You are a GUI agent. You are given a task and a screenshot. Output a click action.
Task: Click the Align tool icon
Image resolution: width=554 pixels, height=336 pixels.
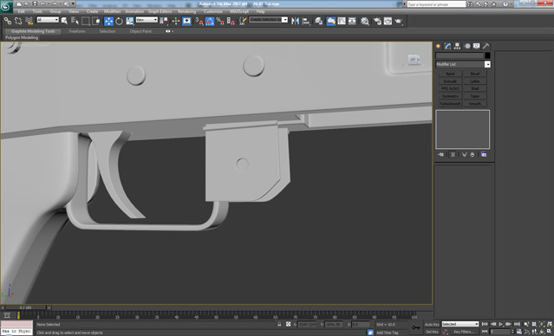[x=306, y=21]
